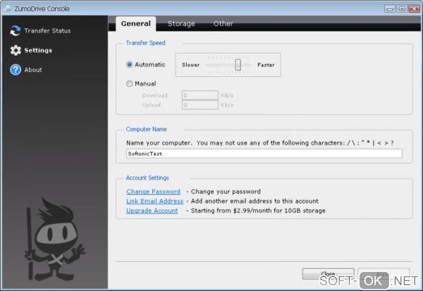Click the ninja mascot image in sidebar

[x=55, y=239]
